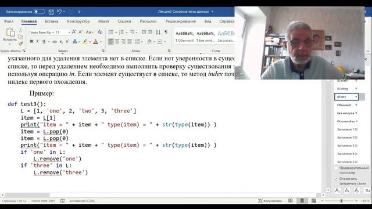This screenshot has height=209, width=372.
Task: Click the Save diskette icon
Action: point(51,12)
